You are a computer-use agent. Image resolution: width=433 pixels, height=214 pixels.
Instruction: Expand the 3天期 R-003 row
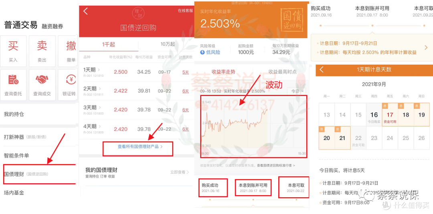[x=137, y=110]
